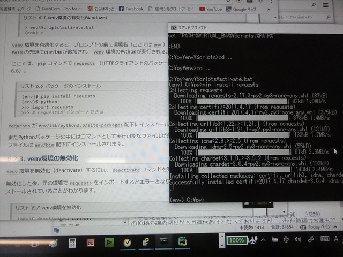Click the battery 100% indicator

point(237,240)
